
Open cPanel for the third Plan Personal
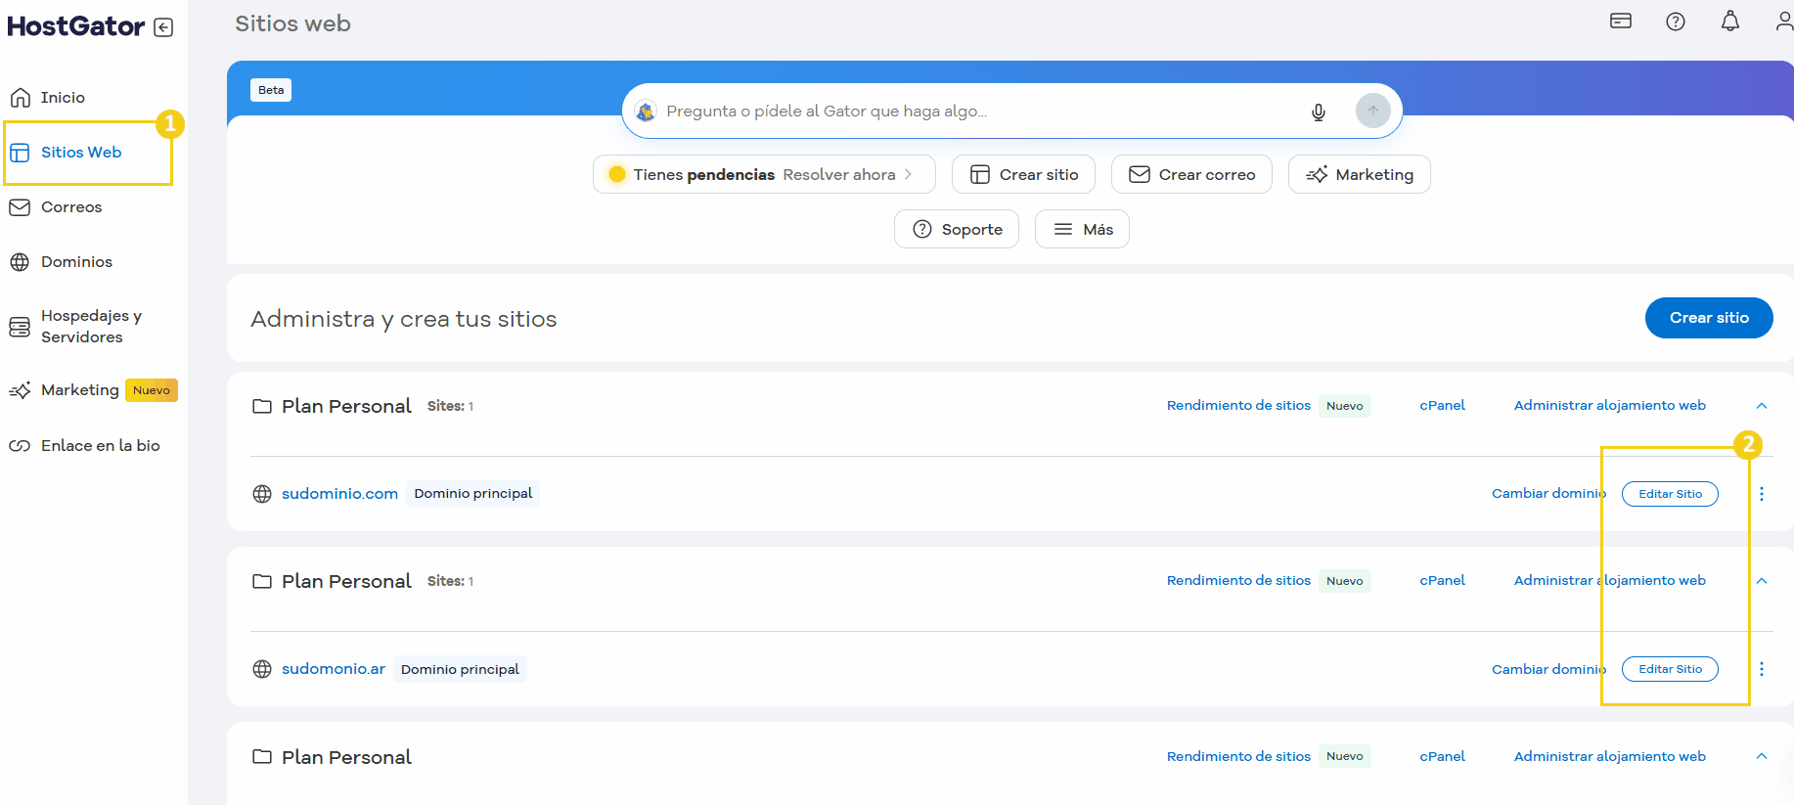(1442, 756)
